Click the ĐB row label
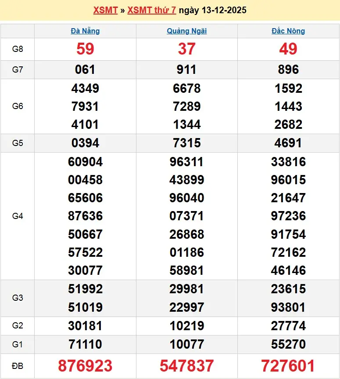This screenshot has width=340, height=379. tap(18, 366)
